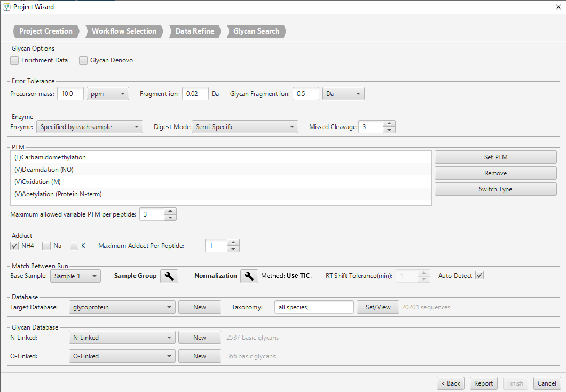Go to the Data Refine step
Screen dimensions: 566x392
195,31
